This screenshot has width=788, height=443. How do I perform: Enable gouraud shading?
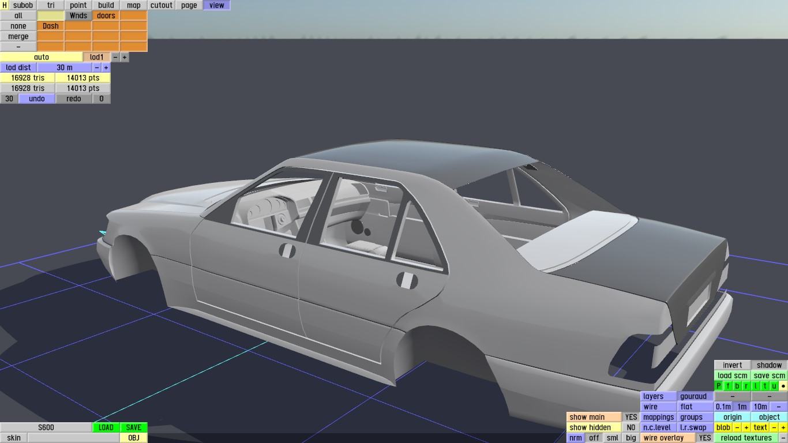(696, 396)
